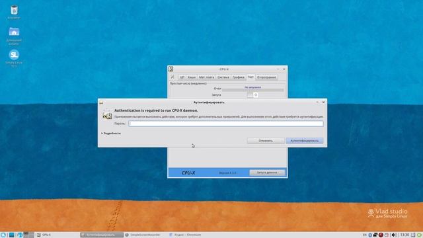
Task: Click the Запуск демона button in CPU-X
Action: tap(267, 173)
